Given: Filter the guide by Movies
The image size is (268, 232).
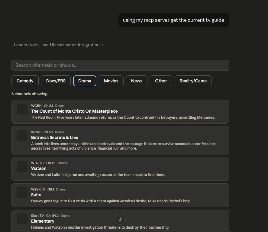Looking at the screenshot, I should click(111, 81).
